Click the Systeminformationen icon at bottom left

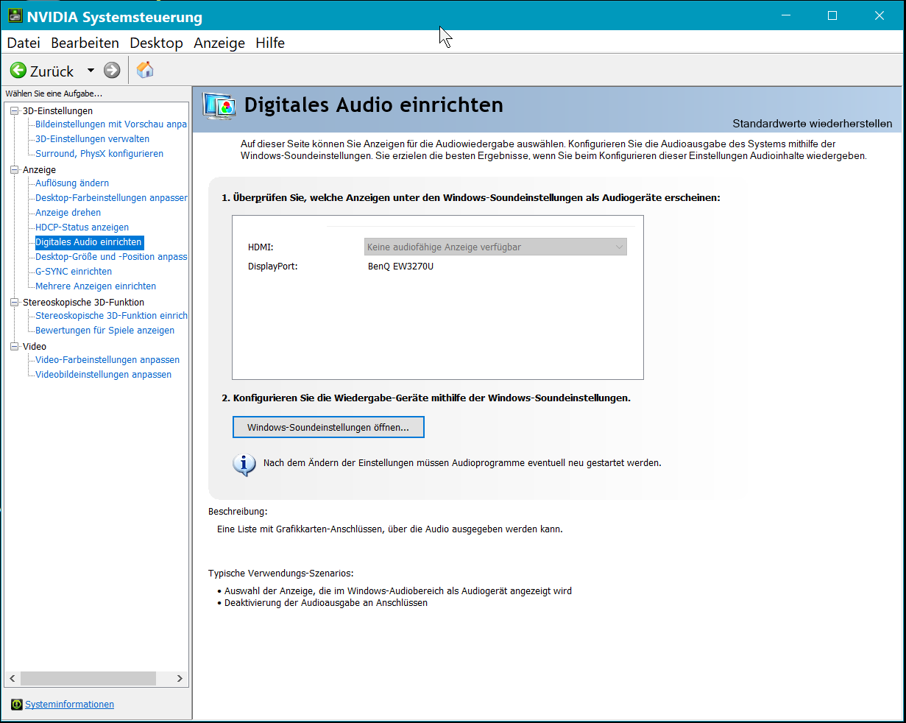pos(17,705)
